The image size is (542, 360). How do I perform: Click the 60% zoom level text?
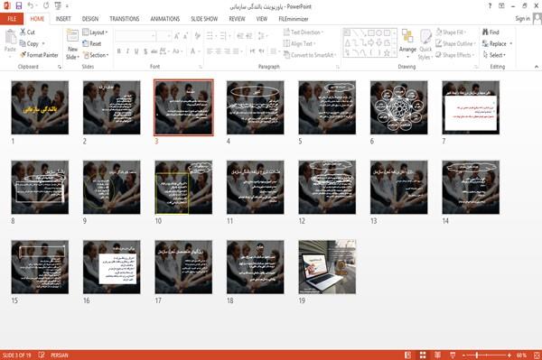[x=522, y=355]
